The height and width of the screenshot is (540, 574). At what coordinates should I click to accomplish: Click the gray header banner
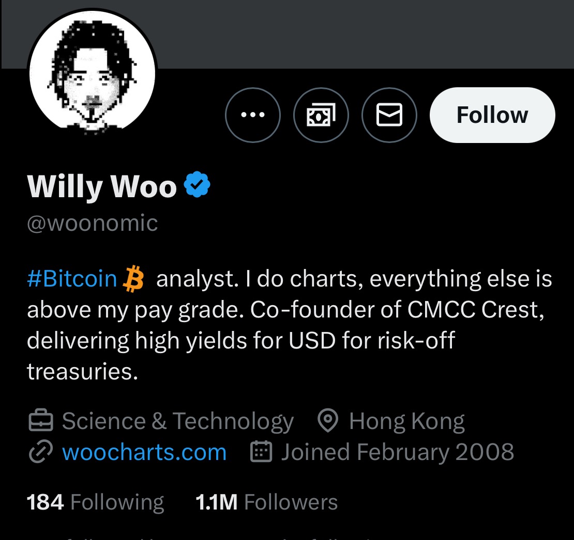pyautogui.click(x=362, y=34)
